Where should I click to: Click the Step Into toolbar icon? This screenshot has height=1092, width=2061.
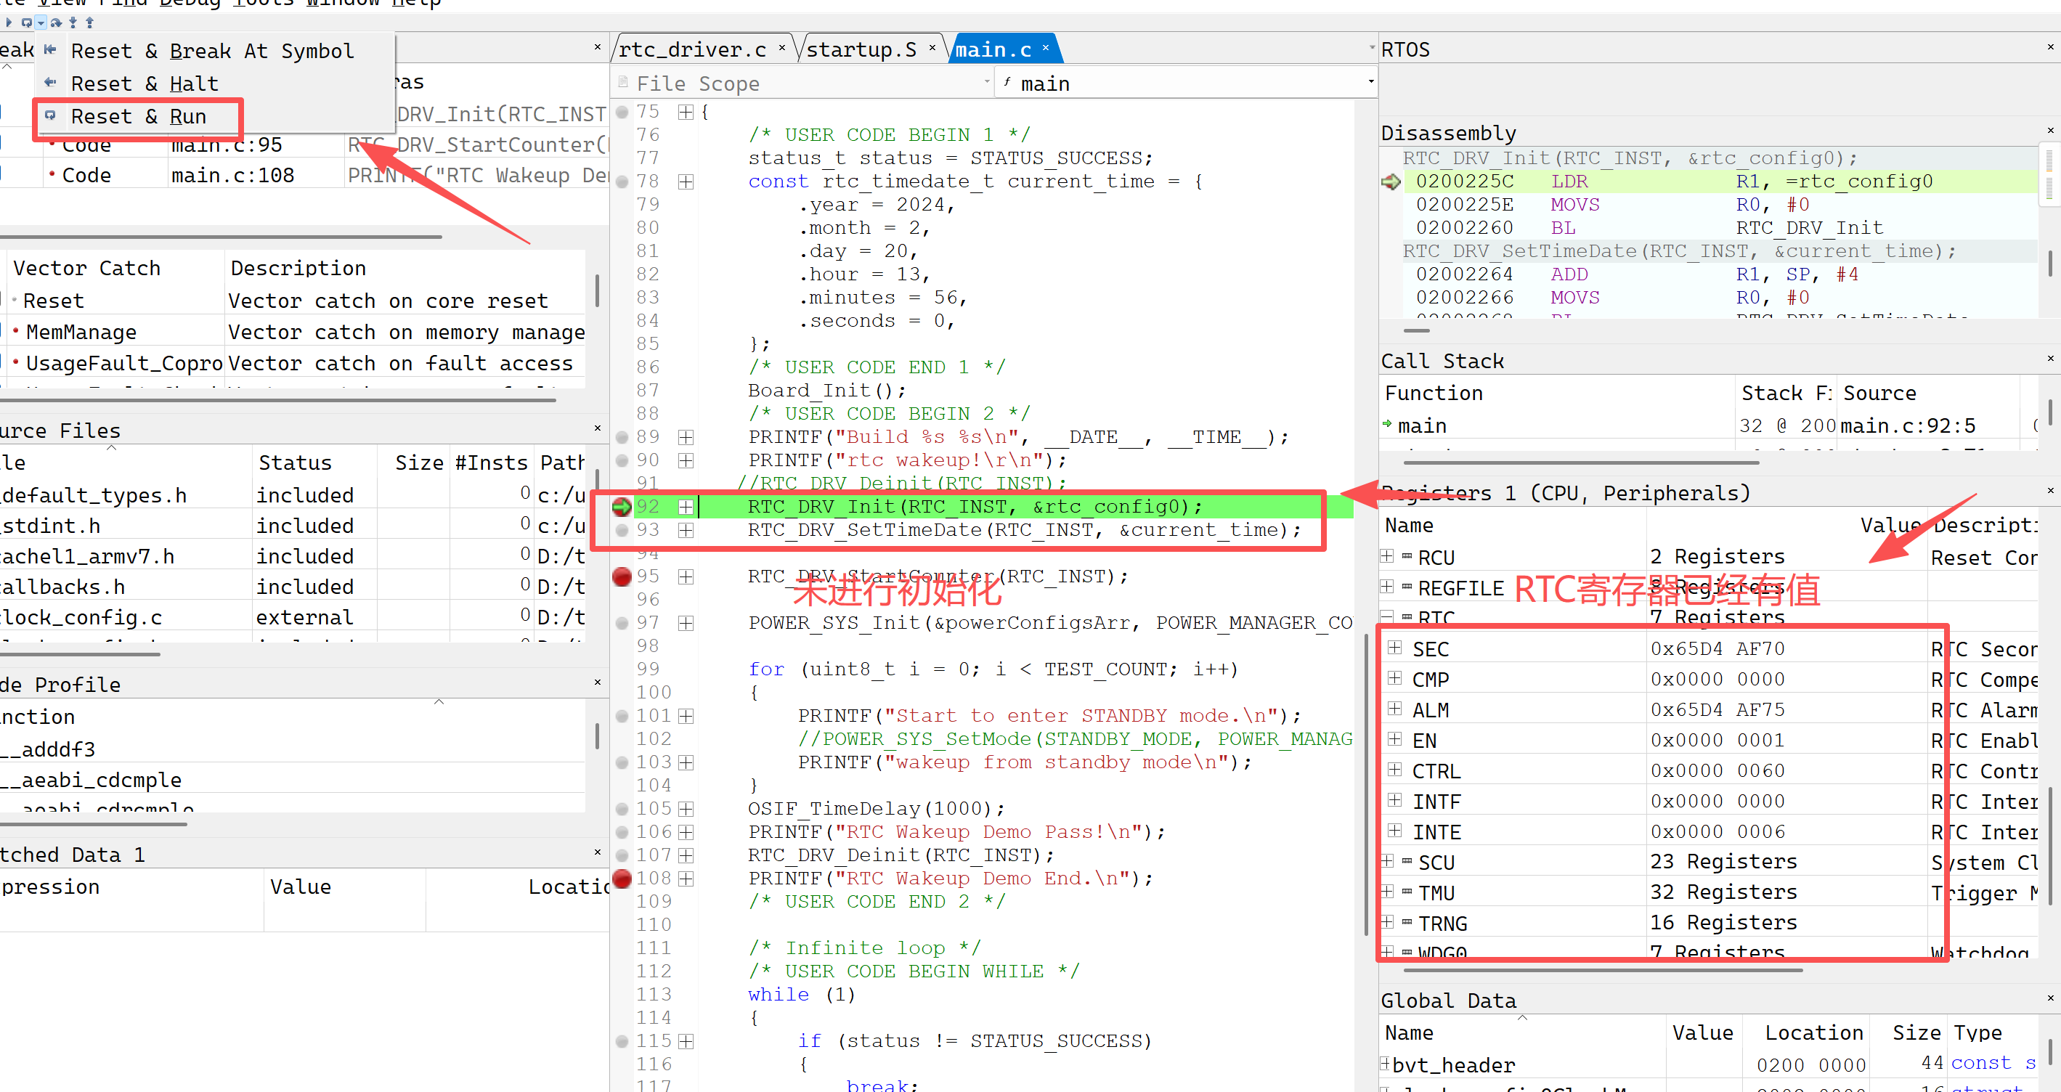(73, 23)
